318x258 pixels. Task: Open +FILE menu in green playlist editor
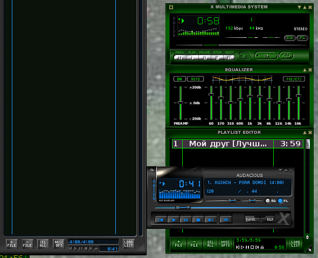coord(178,243)
